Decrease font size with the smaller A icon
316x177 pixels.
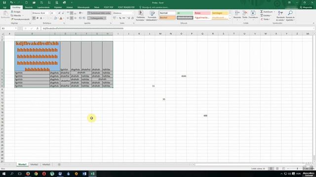click(x=63, y=13)
